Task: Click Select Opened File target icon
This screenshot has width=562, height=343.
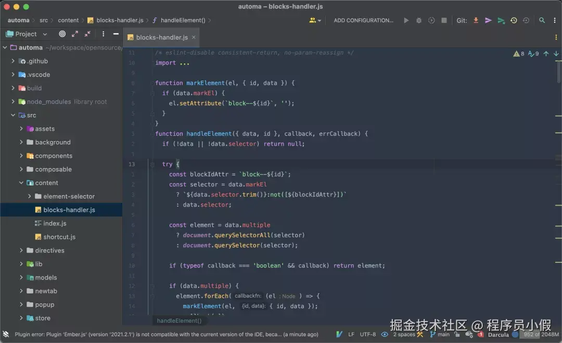Action: (x=62, y=34)
